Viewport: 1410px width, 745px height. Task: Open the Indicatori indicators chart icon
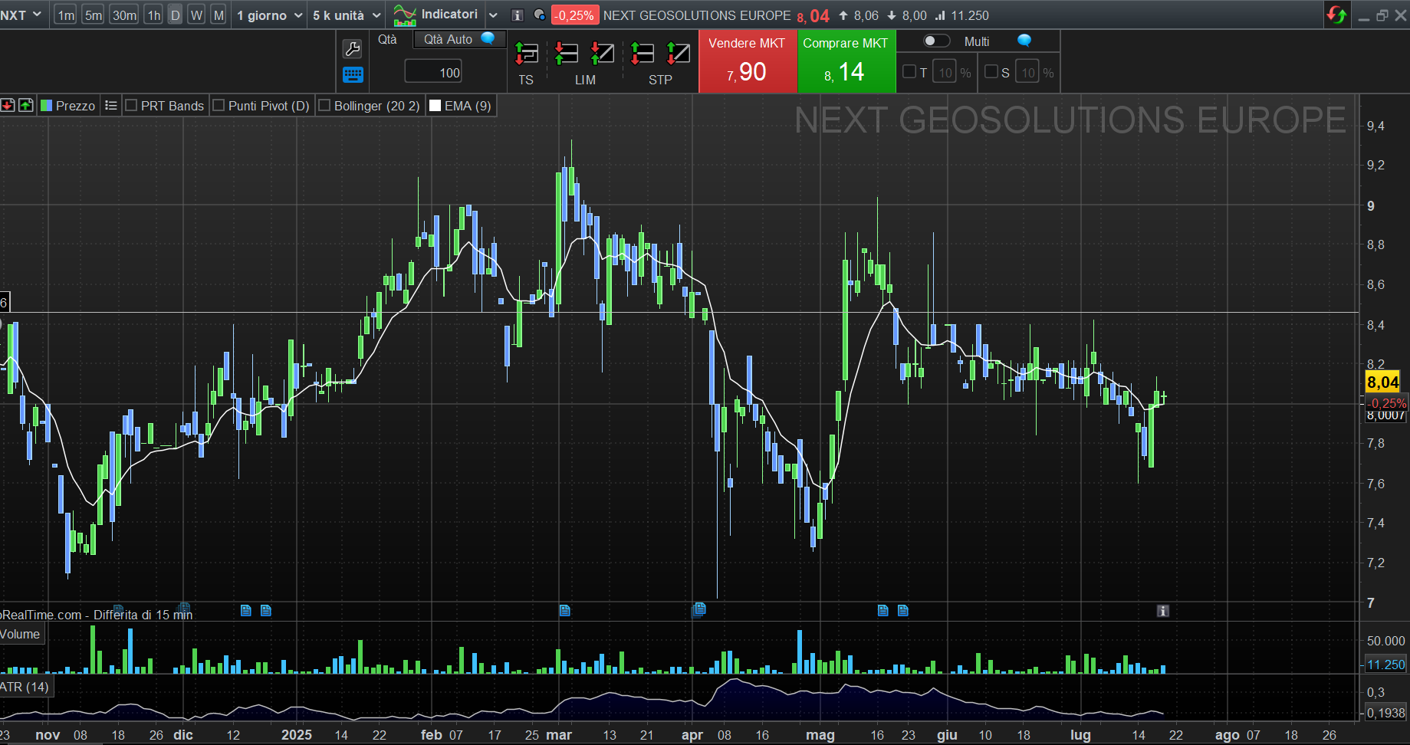click(x=405, y=15)
